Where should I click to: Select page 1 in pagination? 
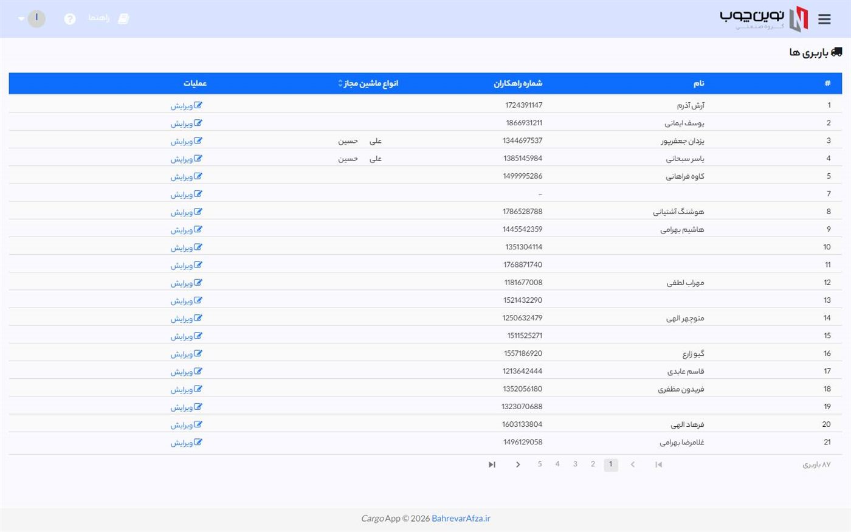tap(611, 465)
